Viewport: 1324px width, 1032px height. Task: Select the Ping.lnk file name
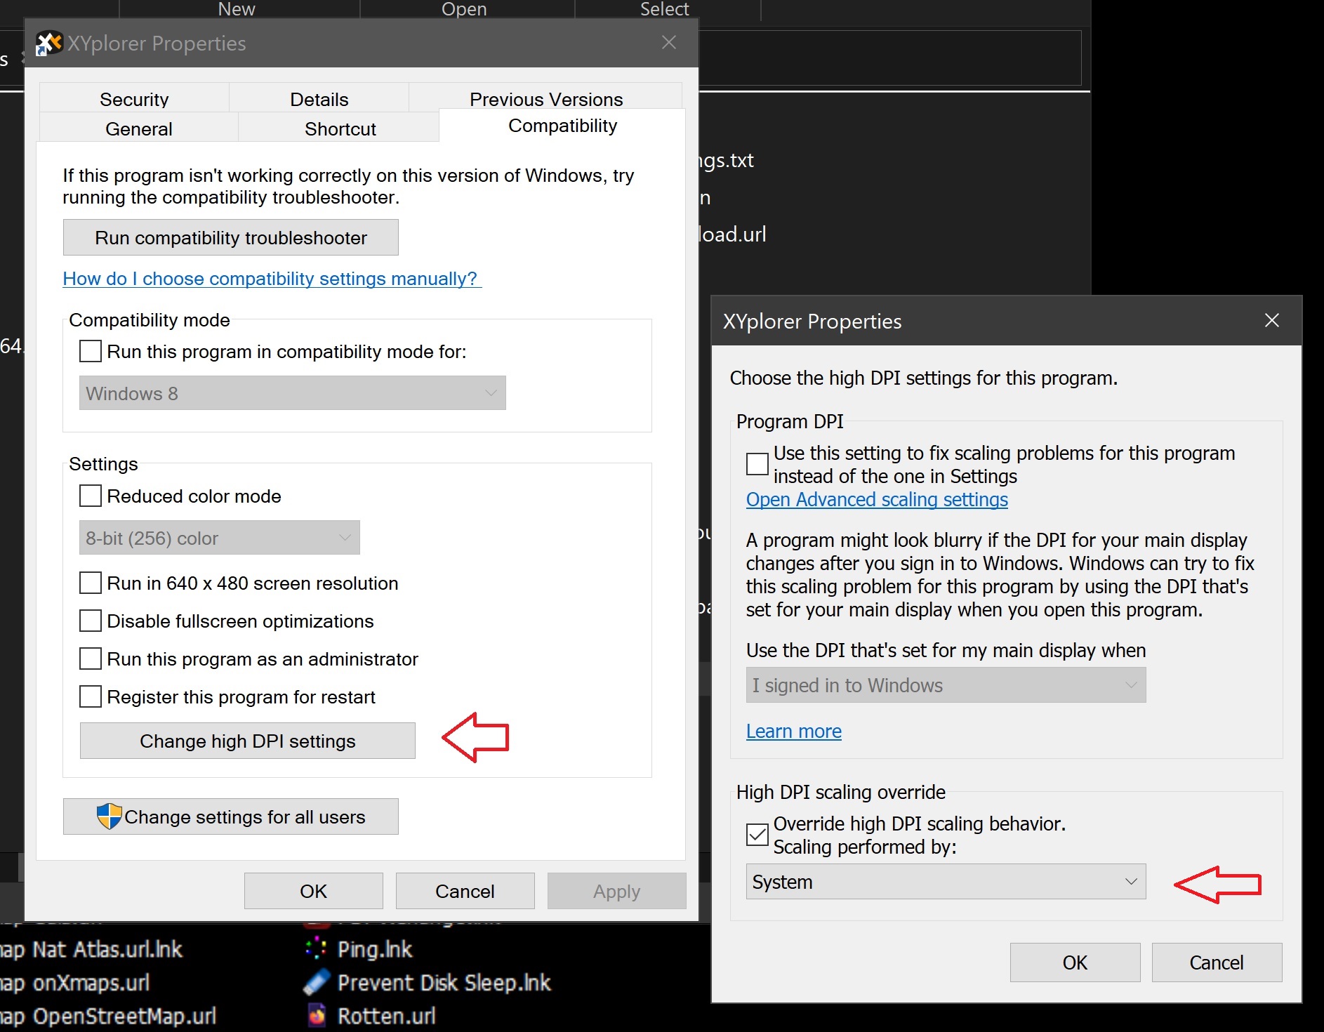[375, 949]
